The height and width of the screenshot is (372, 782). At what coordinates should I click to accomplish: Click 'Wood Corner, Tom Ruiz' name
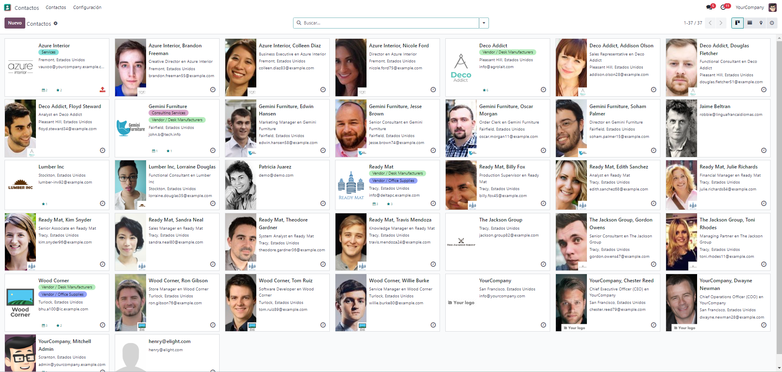286,281
